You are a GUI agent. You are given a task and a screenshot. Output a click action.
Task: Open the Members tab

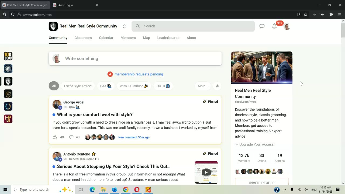pyautogui.click(x=128, y=38)
